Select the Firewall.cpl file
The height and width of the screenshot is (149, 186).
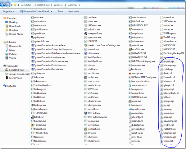[167, 77]
